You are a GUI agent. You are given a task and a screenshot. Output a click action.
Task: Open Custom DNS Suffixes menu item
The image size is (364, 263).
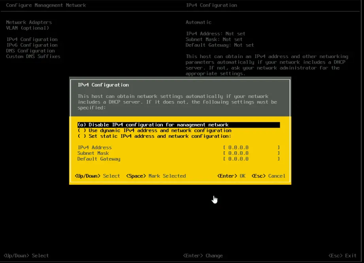point(33,56)
